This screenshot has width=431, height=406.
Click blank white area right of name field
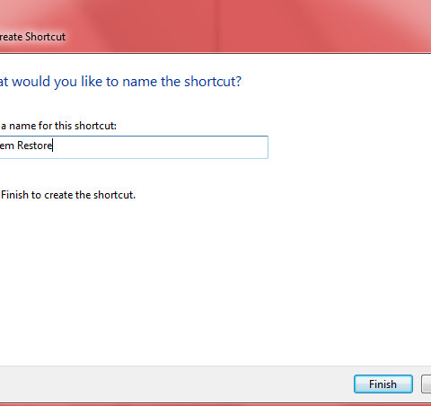347,147
